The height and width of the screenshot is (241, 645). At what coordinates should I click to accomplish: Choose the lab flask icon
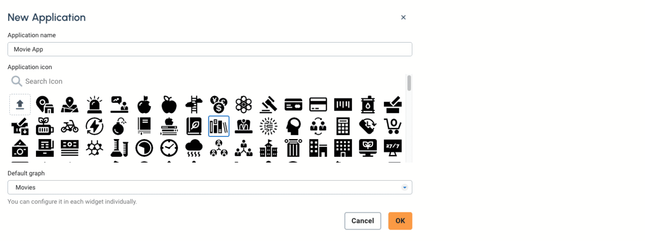click(x=119, y=148)
